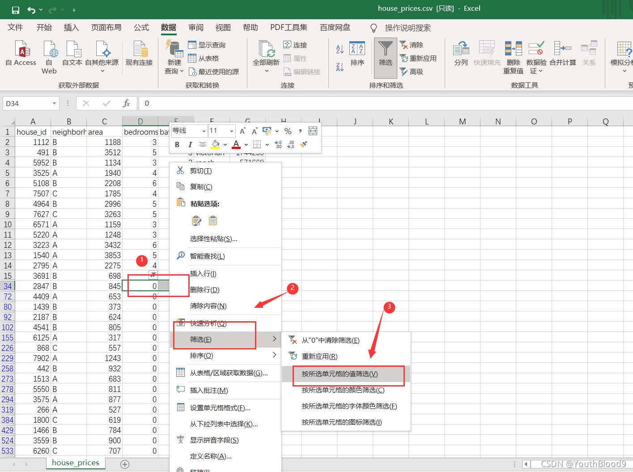Click the Undo arrow icon
The image size is (633, 472).
click(x=31, y=10)
